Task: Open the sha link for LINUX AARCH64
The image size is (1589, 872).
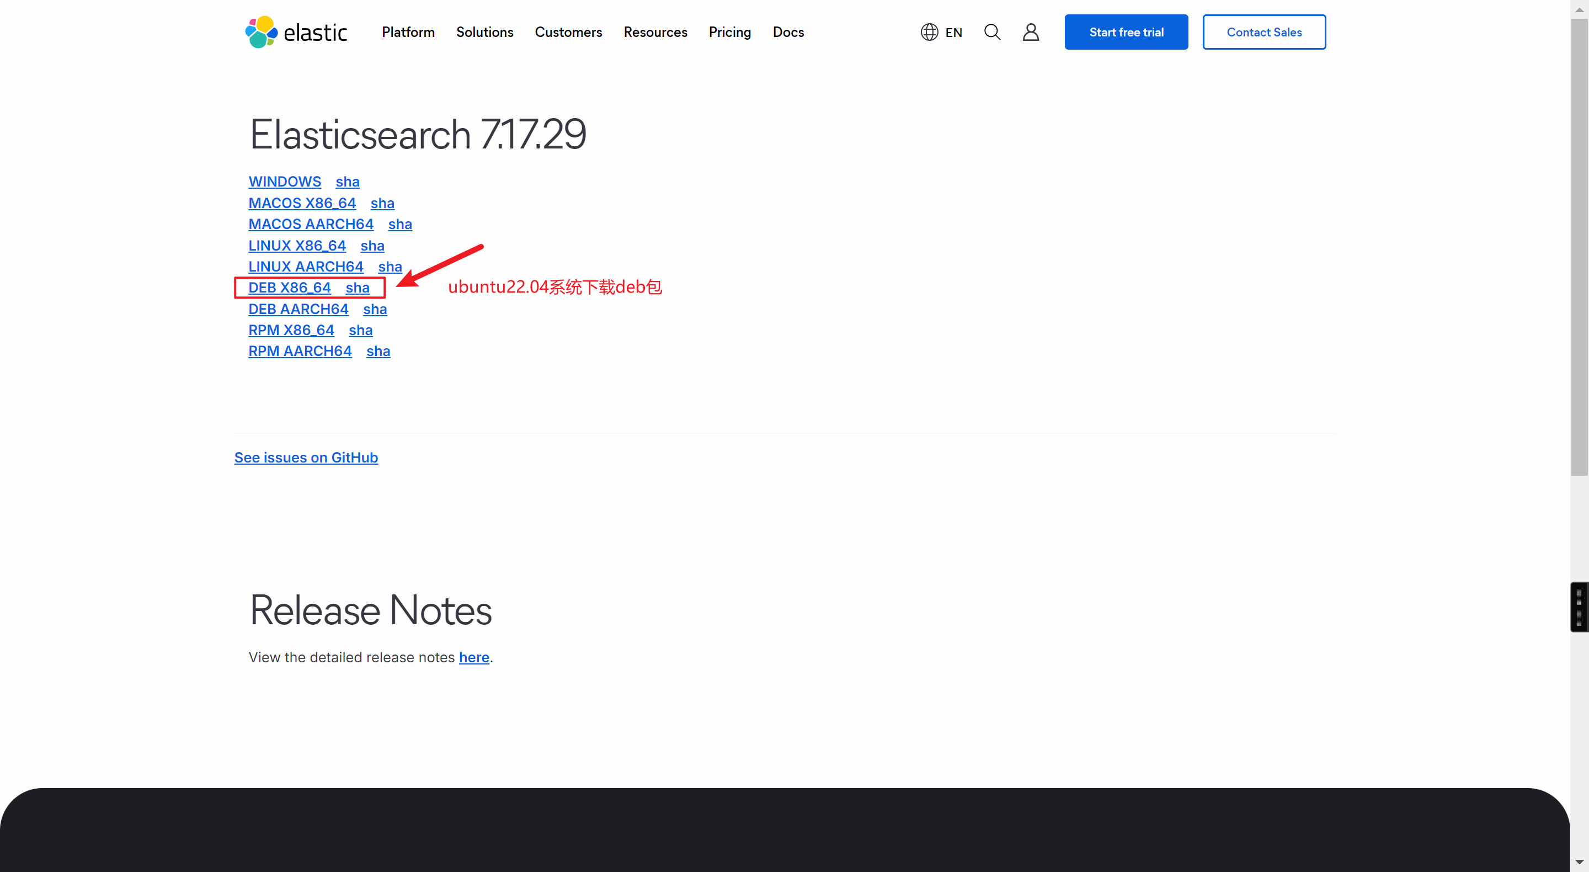Action: (390, 267)
